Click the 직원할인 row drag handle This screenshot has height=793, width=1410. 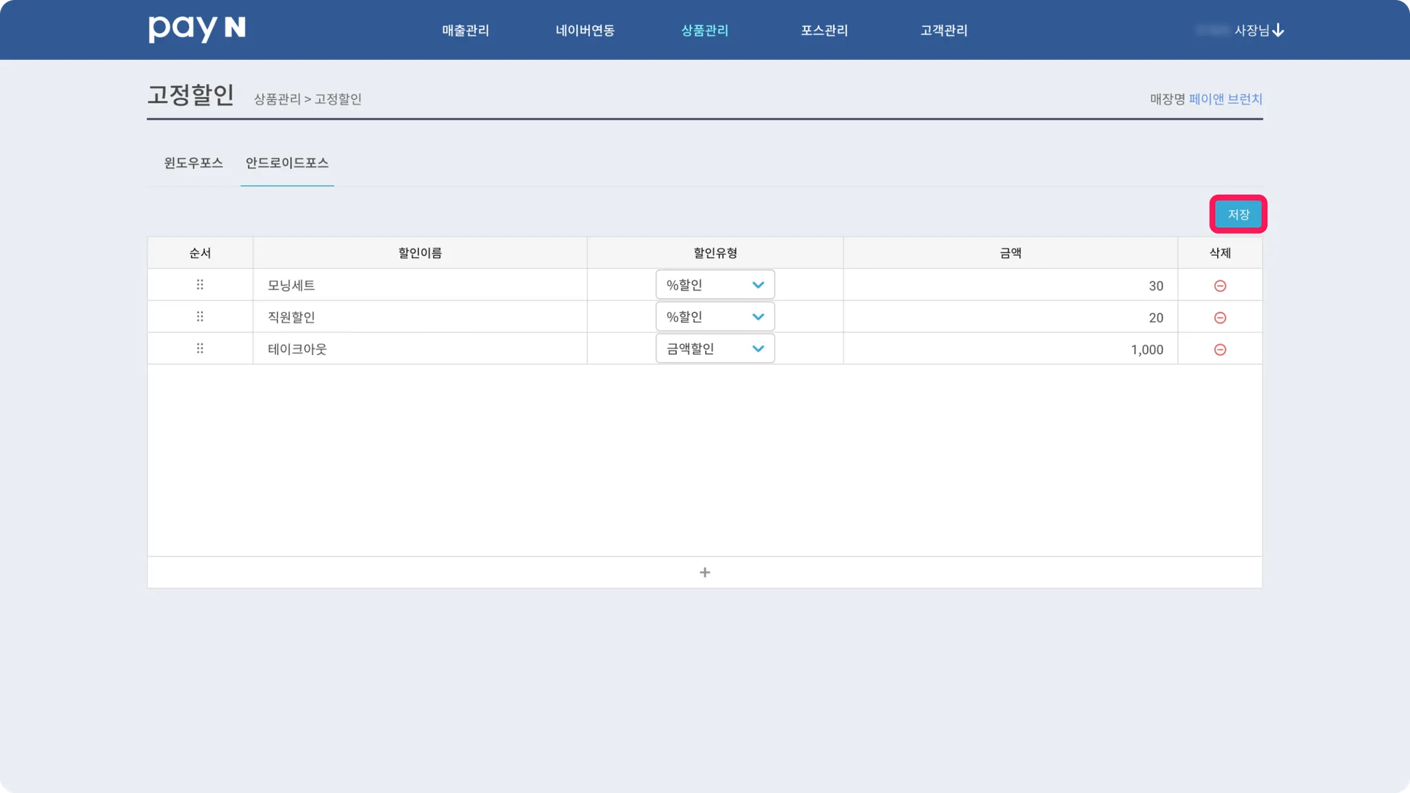tap(200, 317)
